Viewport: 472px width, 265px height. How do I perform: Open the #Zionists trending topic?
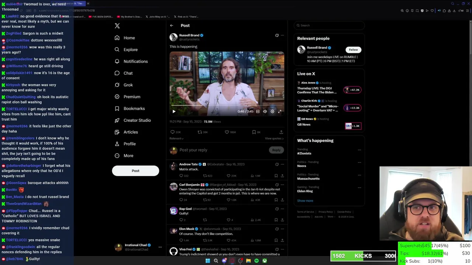coord(304,153)
